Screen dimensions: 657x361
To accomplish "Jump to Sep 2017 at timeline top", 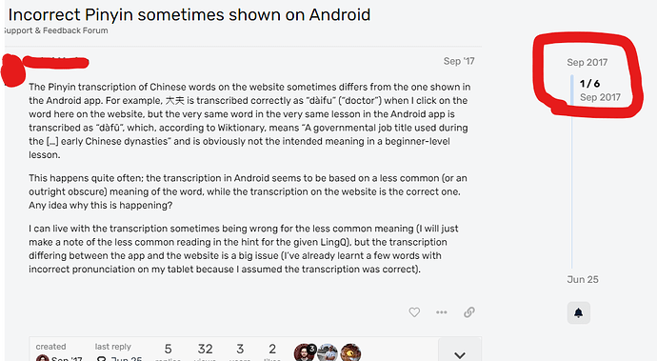I will [587, 63].
